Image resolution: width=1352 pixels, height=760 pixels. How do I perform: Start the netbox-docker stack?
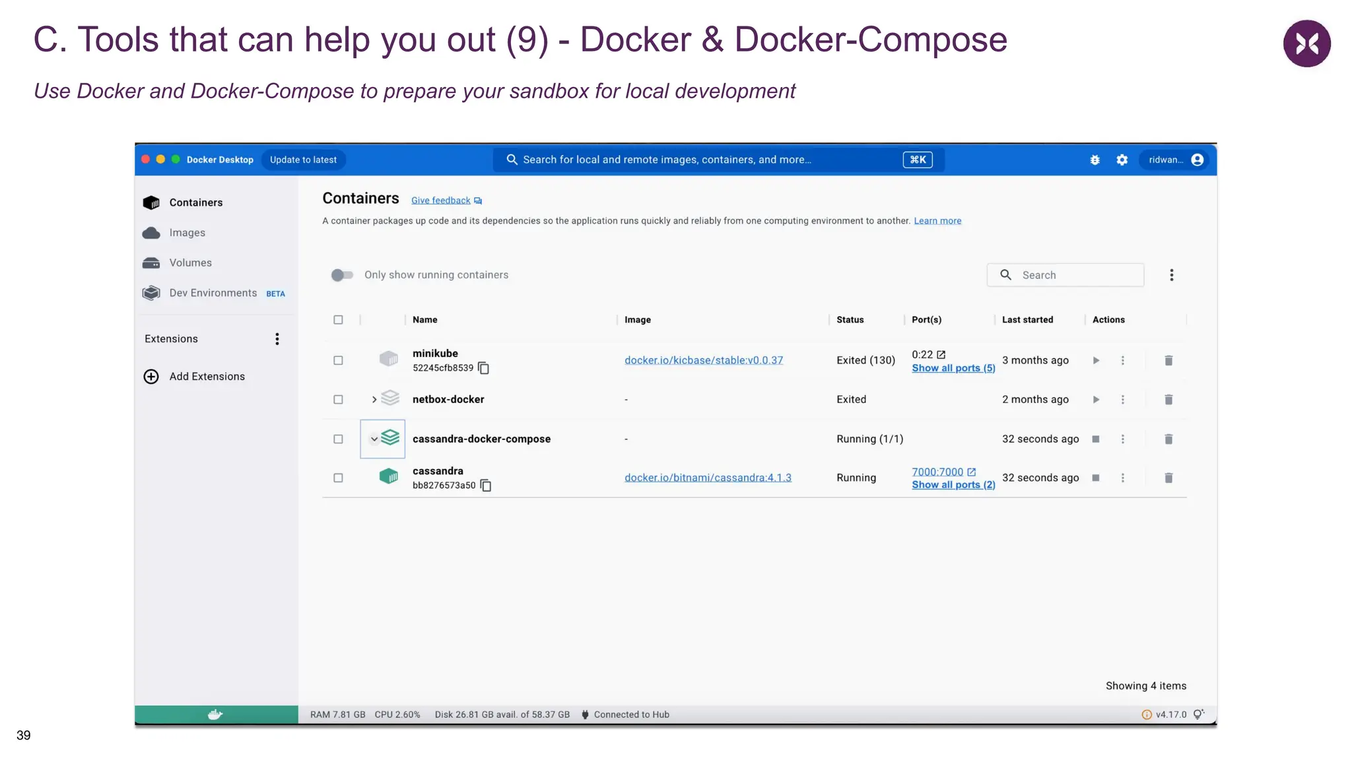(x=1096, y=400)
